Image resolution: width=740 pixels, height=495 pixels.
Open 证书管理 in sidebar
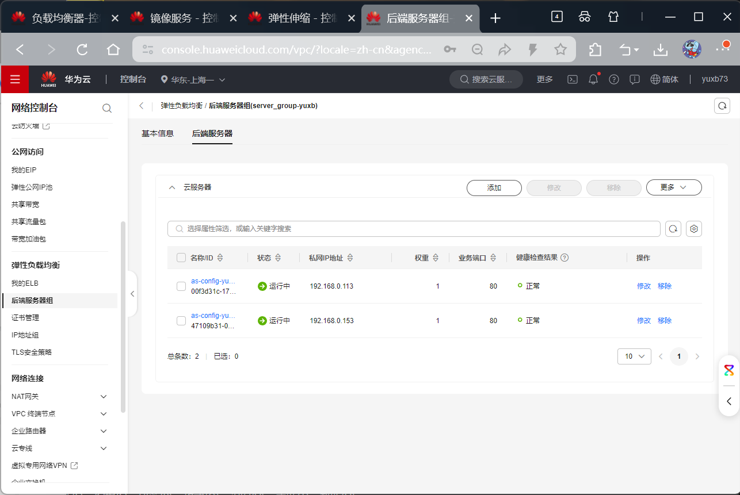(25, 318)
